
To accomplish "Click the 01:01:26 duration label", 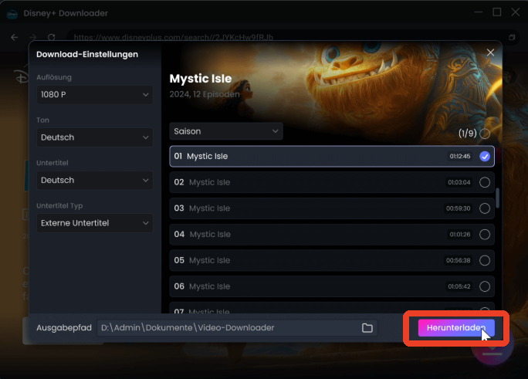I will tap(460, 234).
